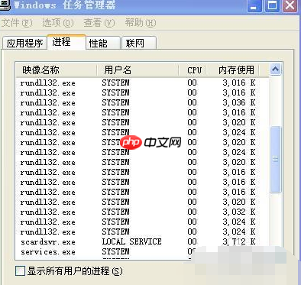Maximize the Windows 任务管理器 window
Viewport: 301px width, 285px height.
[x=272, y=5]
